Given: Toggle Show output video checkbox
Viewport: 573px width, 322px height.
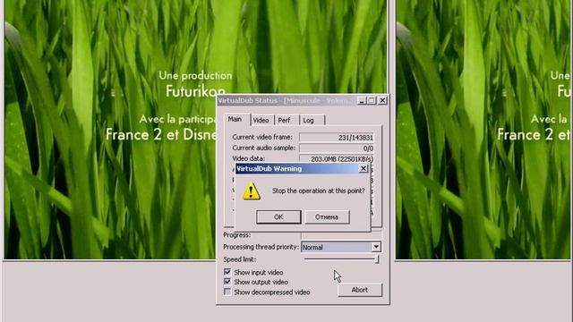Looking at the screenshot, I should pyautogui.click(x=227, y=282).
